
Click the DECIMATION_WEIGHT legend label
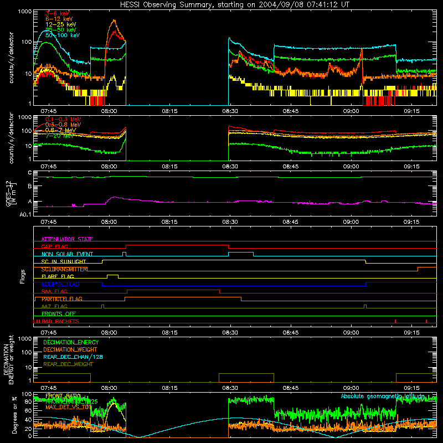click(x=70, y=349)
